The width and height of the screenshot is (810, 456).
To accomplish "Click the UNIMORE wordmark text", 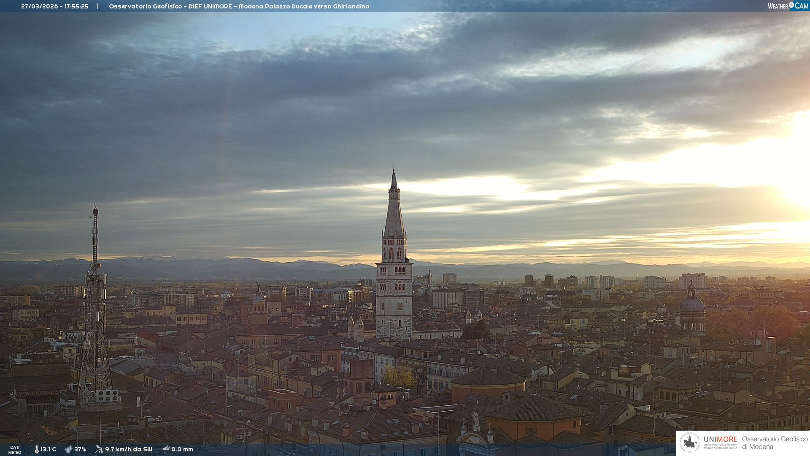I will tap(720, 440).
